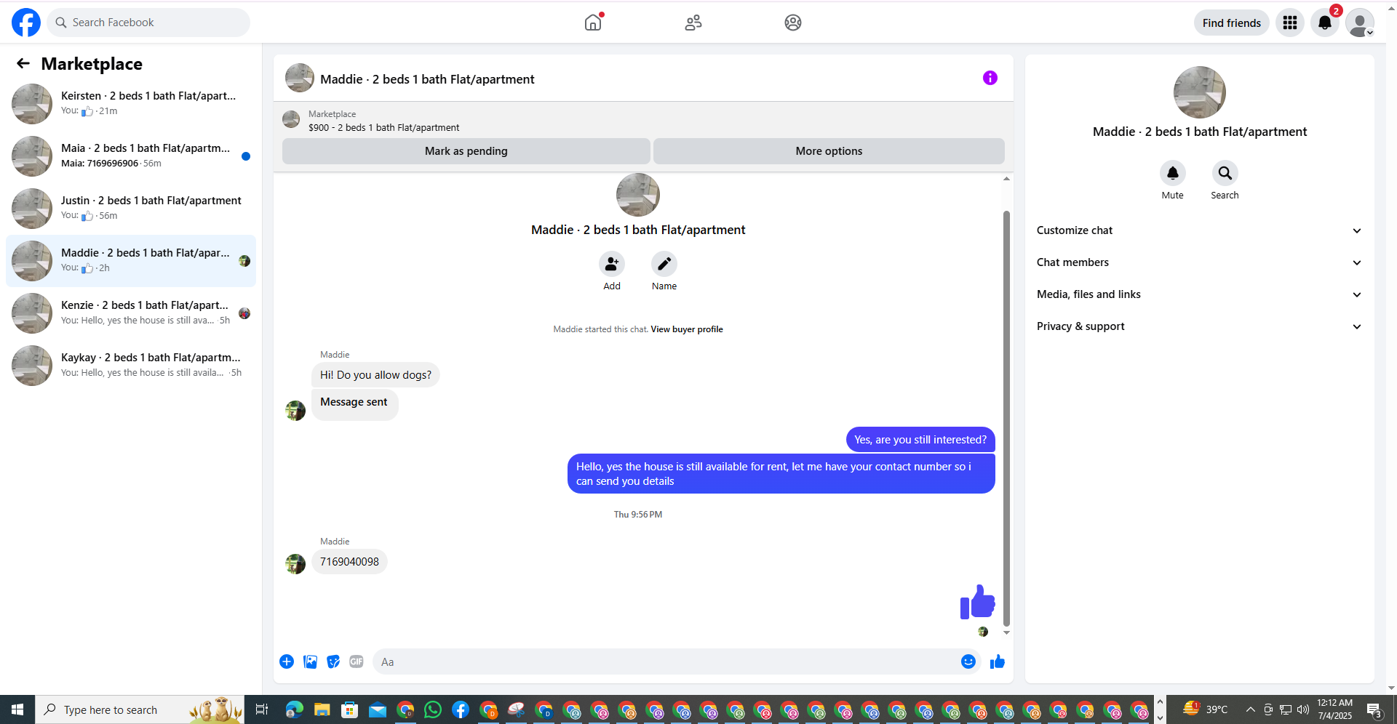Viewport: 1397px width, 724px height.
Task: Choose a sticker icon in composer
Action: (333, 661)
